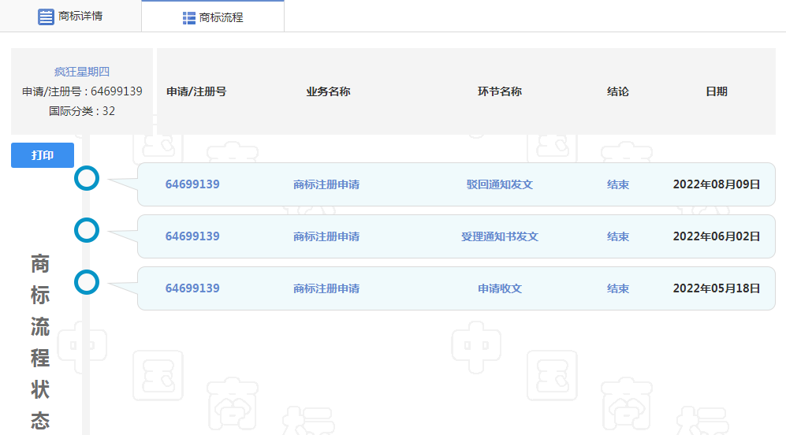The width and height of the screenshot is (786, 435).
Task: Click 64699139 in the 驳回通知发文 row
Action: click(192, 184)
